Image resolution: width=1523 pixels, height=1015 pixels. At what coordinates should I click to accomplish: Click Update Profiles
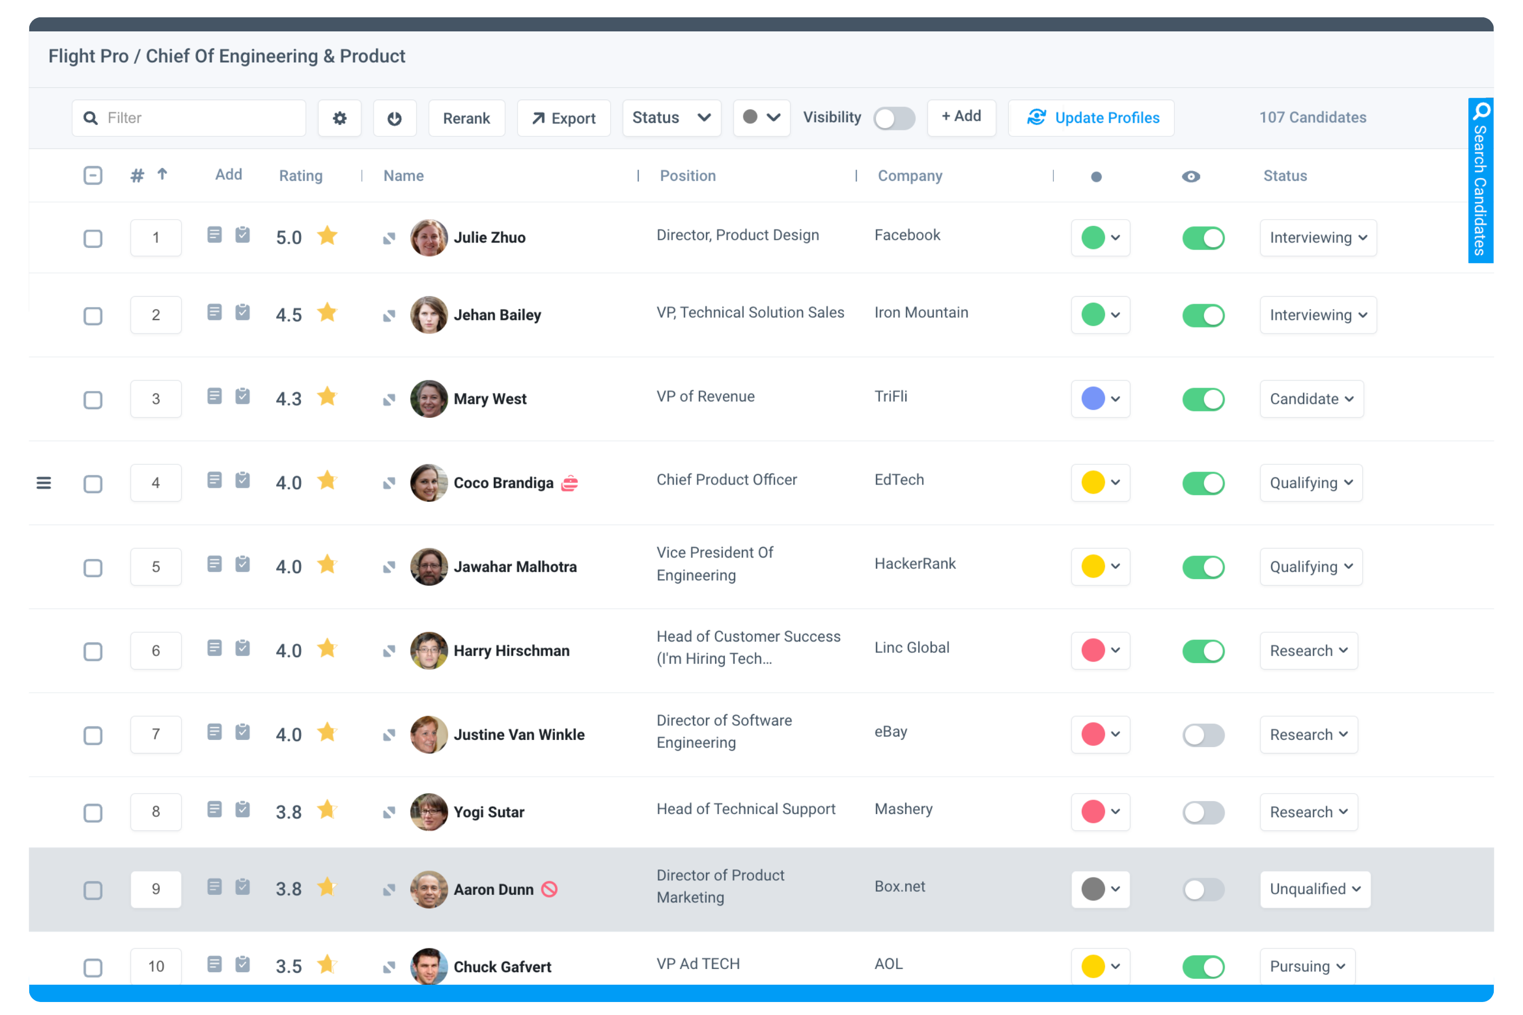click(x=1090, y=118)
